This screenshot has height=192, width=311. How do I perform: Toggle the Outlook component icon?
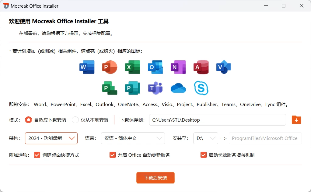click(x=155, y=67)
